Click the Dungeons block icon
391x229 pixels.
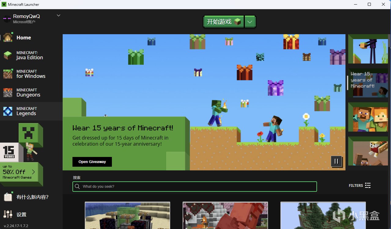[8, 93]
